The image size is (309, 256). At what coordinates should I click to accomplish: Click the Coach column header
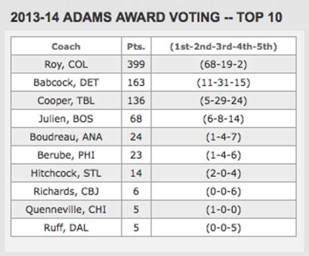[66, 46]
